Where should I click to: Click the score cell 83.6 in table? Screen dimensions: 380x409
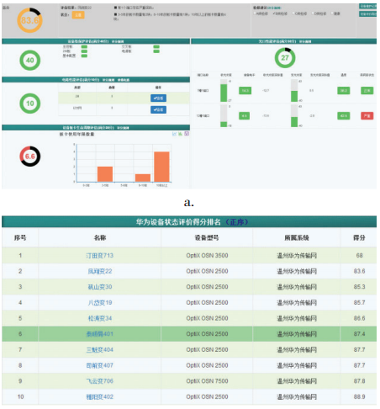(x=359, y=271)
